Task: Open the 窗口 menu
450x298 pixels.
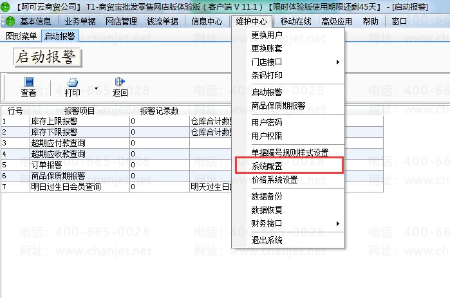Action: coord(399,21)
